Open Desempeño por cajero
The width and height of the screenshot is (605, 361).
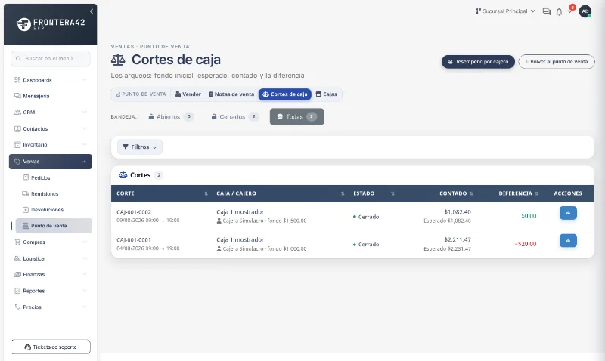[478, 62]
